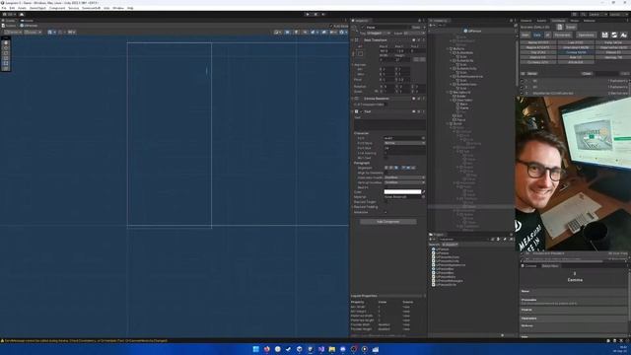The width and height of the screenshot is (631, 355).
Task: Open File Explorer from taskbar
Action: click(331, 349)
